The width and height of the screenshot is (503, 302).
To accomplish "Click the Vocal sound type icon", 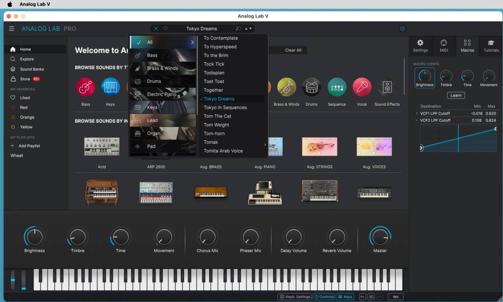I will [x=362, y=87].
